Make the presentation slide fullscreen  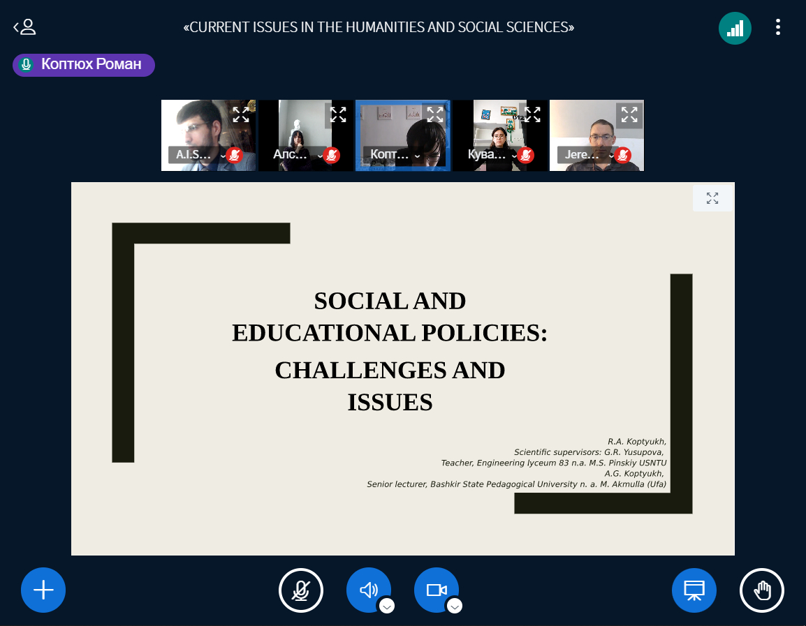pyautogui.click(x=712, y=198)
